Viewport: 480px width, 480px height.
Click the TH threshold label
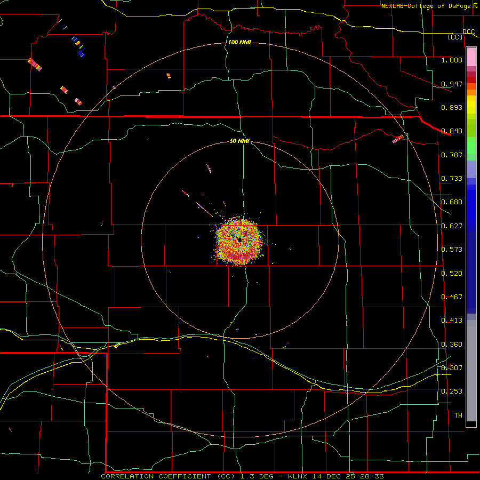(x=458, y=415)
